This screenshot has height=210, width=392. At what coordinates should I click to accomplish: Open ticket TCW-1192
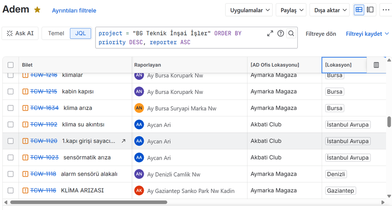44,124
